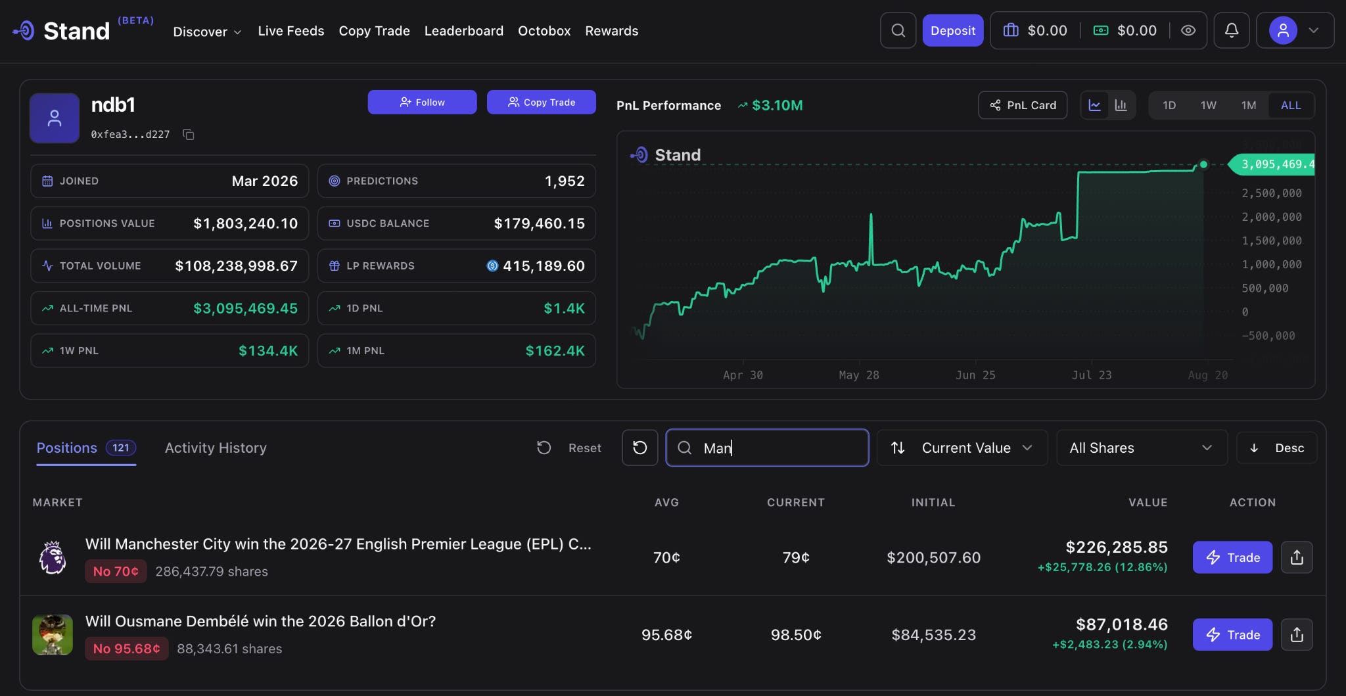Copy the wallet address 0xfea3...d227
Image resolution: width=1346 pixels, height=696 pixels.
(189, 135)
